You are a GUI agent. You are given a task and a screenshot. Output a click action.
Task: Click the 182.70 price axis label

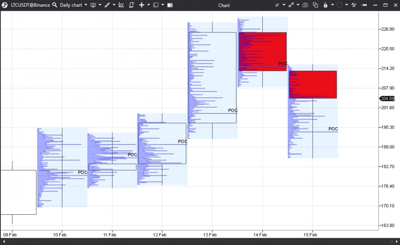pos(388,167)
